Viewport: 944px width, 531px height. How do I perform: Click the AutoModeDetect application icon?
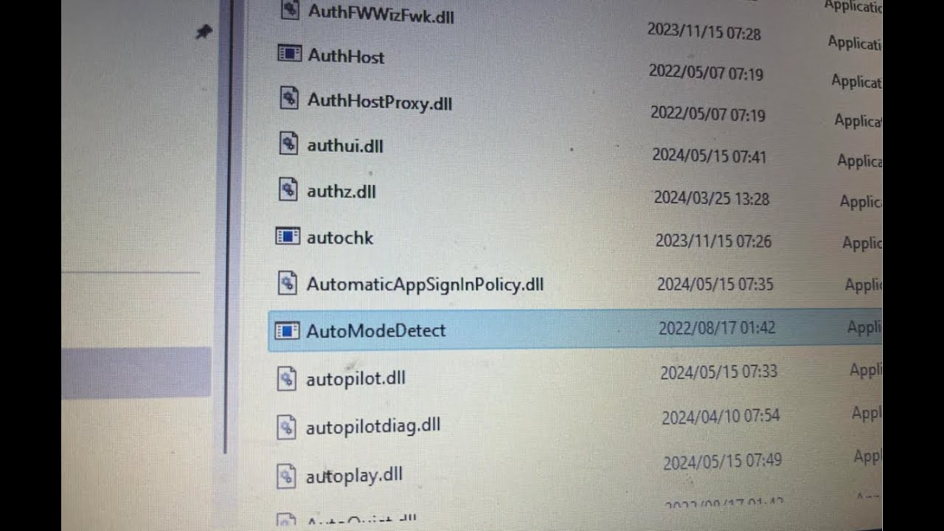click(x=287, y=330)
